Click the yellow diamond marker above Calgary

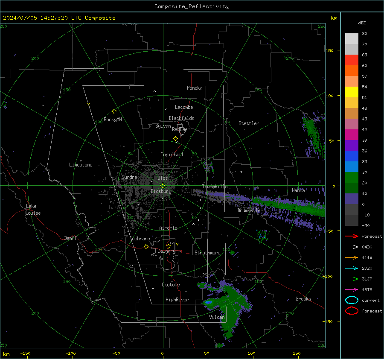pos(169,246)
